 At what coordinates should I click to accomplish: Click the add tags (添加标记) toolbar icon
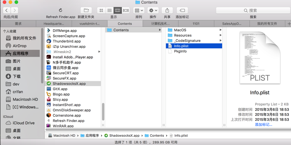182,10
